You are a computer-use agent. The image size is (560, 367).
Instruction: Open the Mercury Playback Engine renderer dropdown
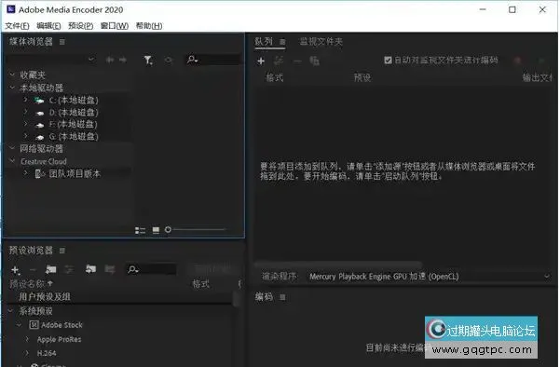coord(429,277)
